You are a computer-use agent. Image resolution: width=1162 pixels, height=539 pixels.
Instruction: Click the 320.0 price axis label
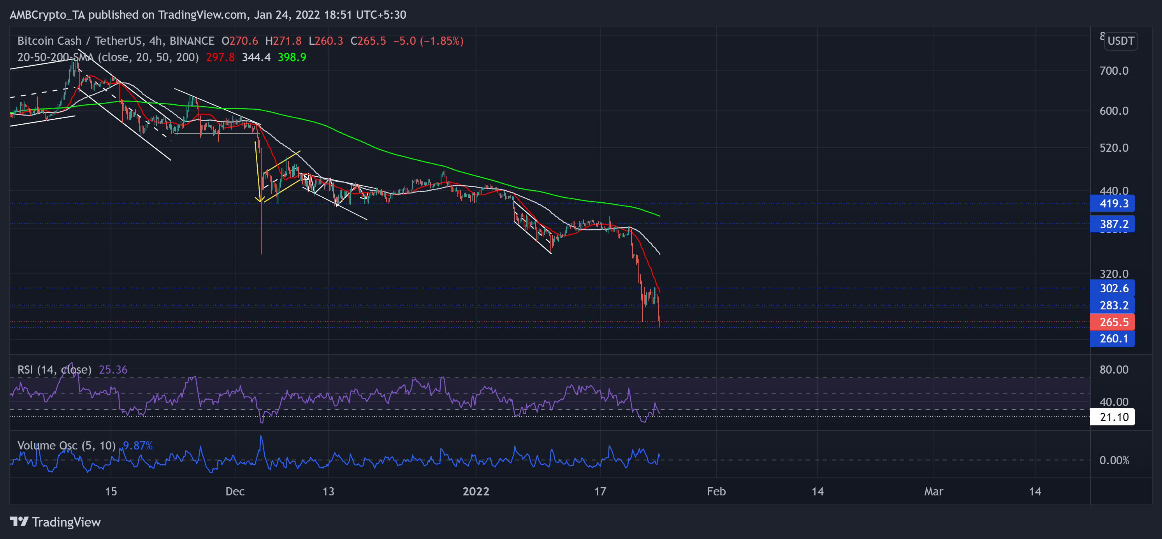click(1114, 274)
